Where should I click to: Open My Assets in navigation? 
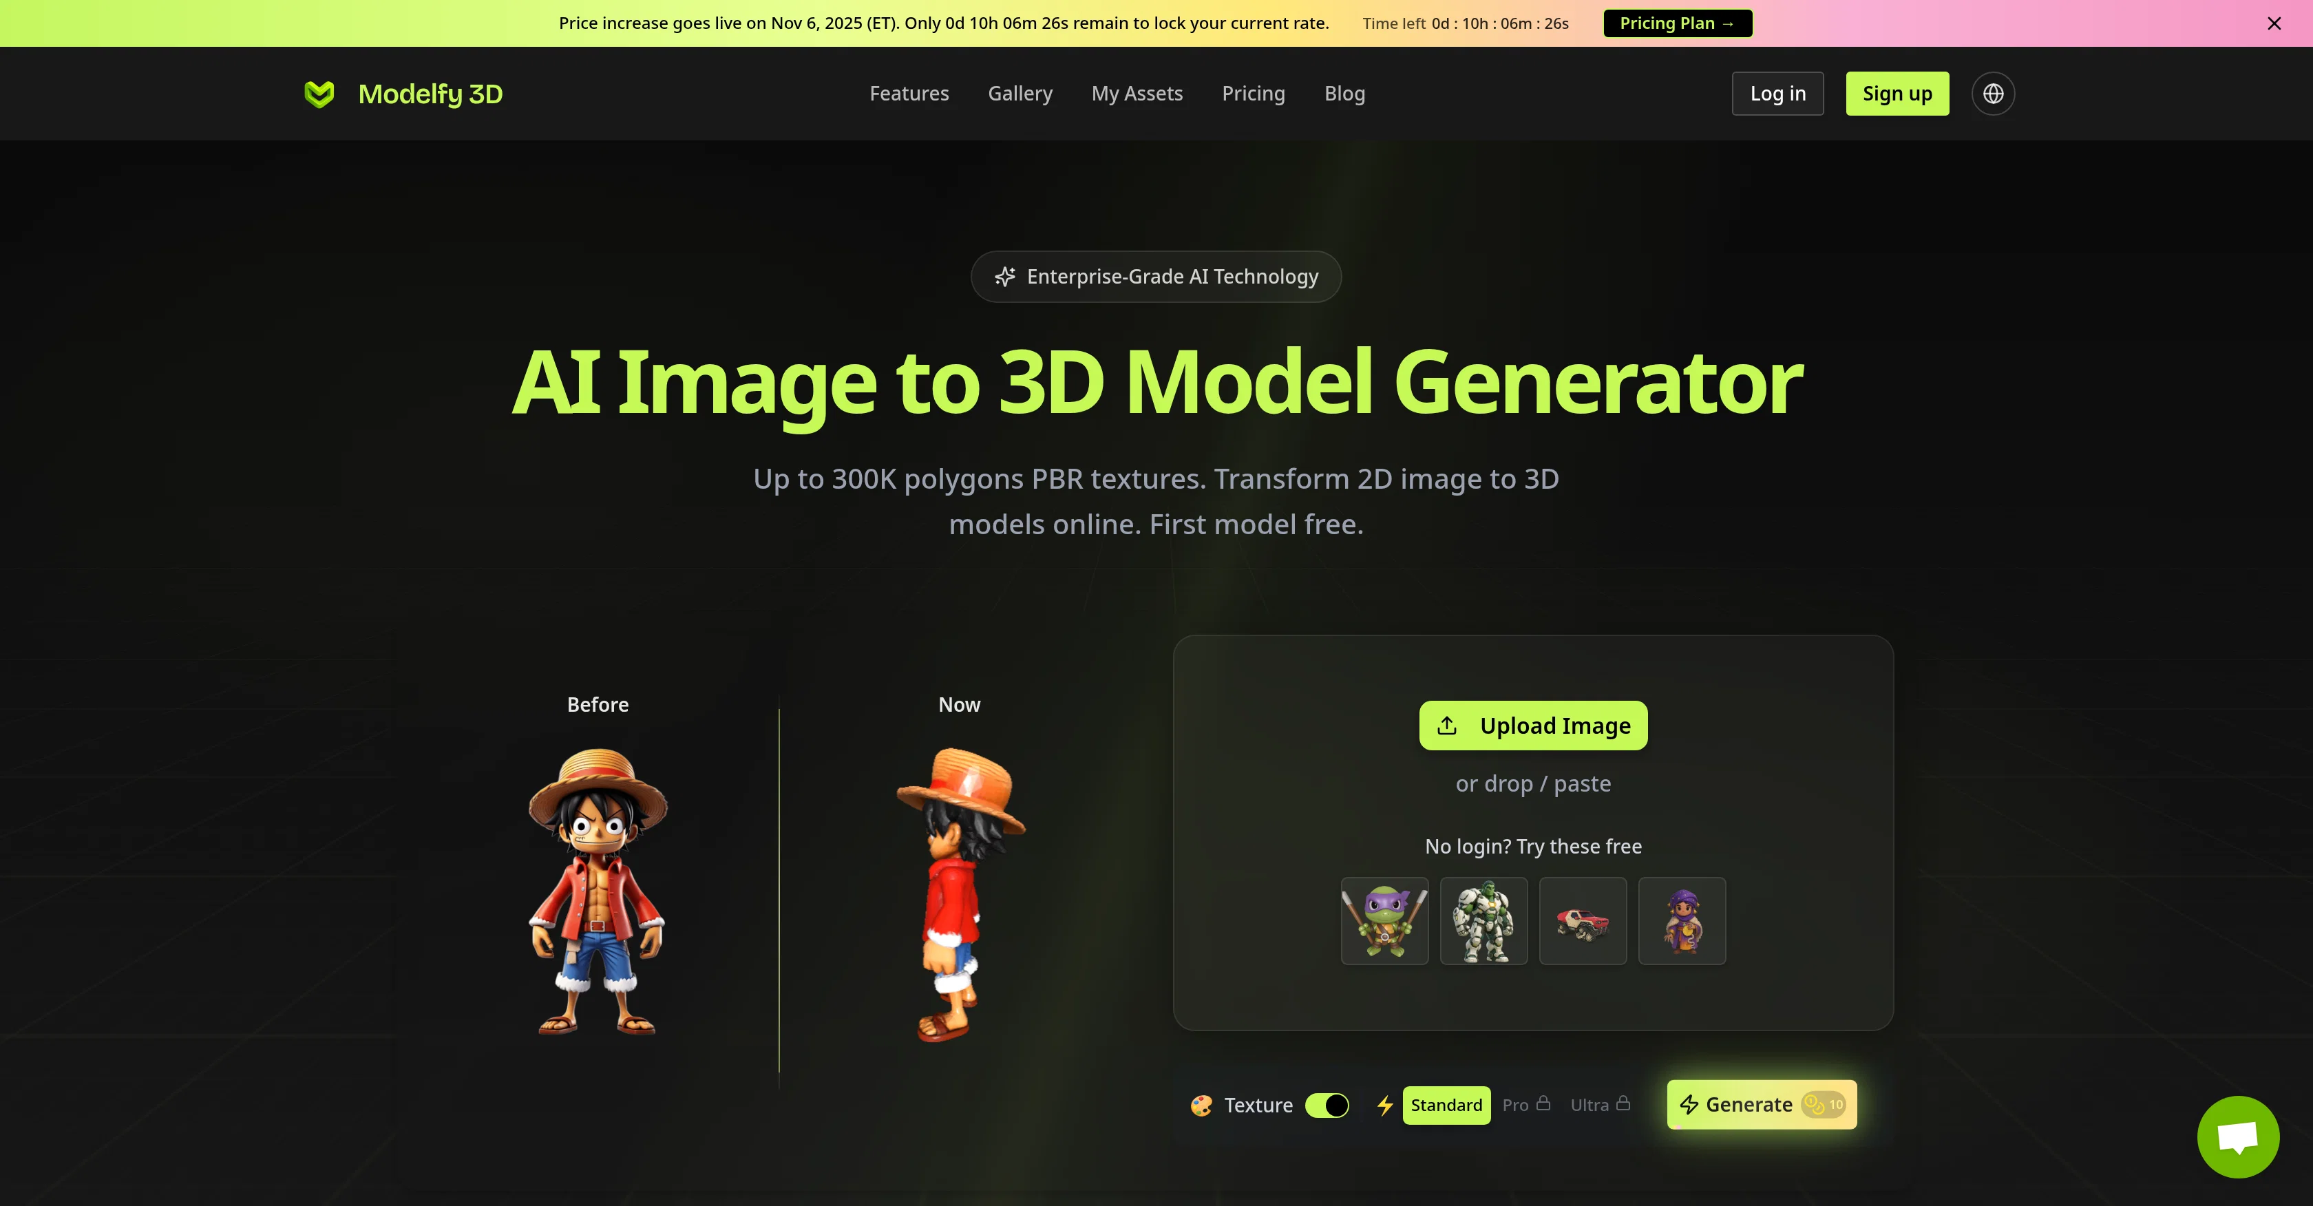pyautogui.click(x=1137, y=94)
